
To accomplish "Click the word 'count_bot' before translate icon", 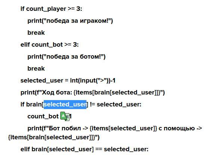I will coord(43,116).
